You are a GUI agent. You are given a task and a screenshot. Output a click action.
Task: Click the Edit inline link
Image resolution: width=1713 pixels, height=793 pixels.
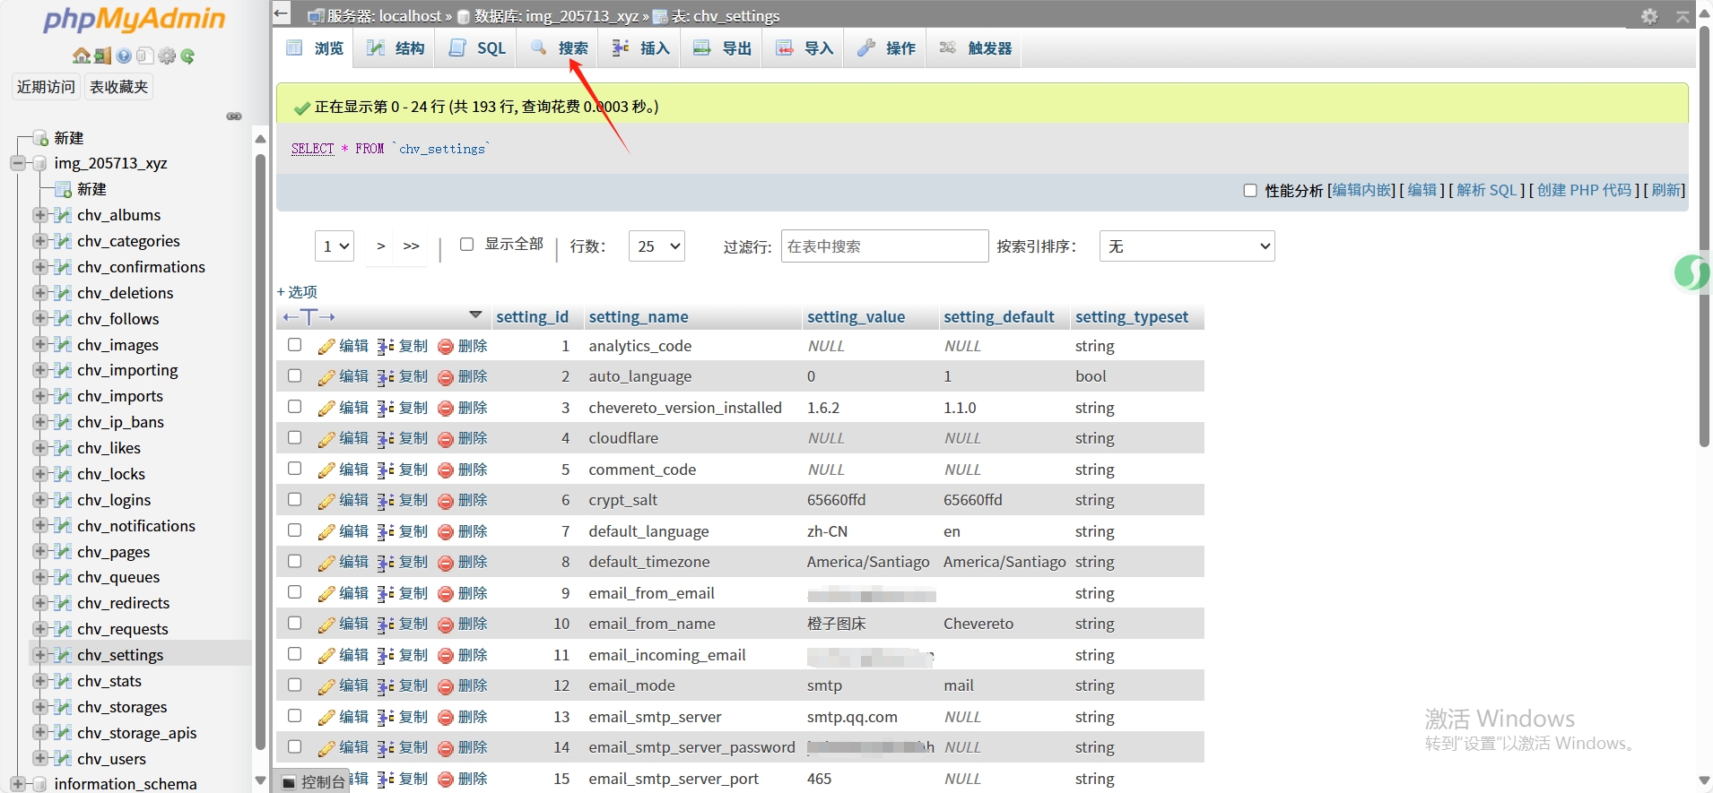[1362, 191]
